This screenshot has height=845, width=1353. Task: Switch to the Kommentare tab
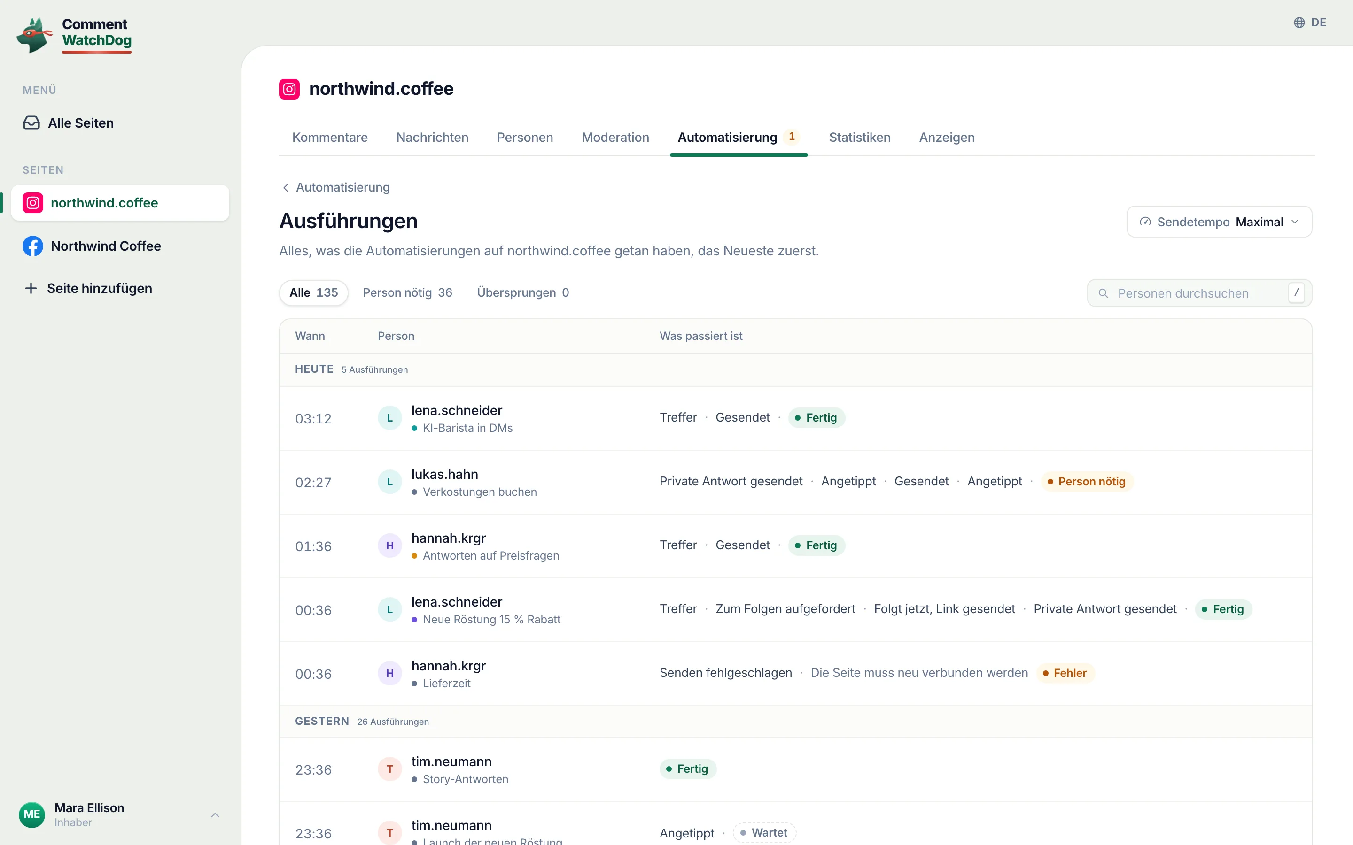tap(330, 138)
